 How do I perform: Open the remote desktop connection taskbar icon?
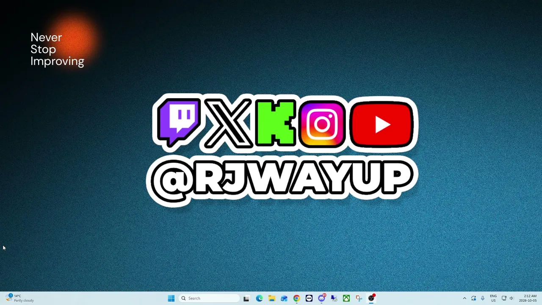click(x=334, y=298)
